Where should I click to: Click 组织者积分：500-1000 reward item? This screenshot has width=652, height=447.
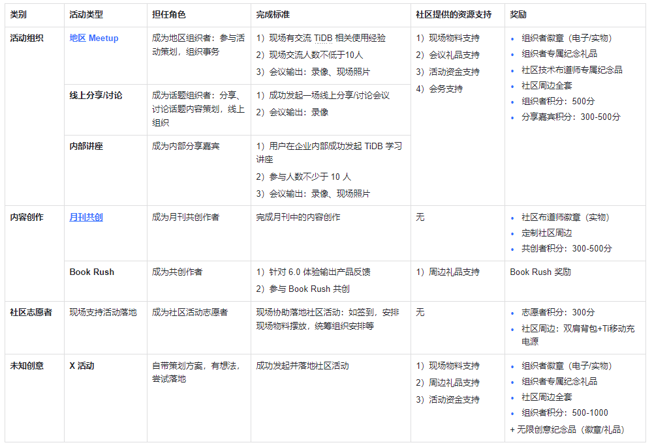pyautogui.click(x=565, y=412)
